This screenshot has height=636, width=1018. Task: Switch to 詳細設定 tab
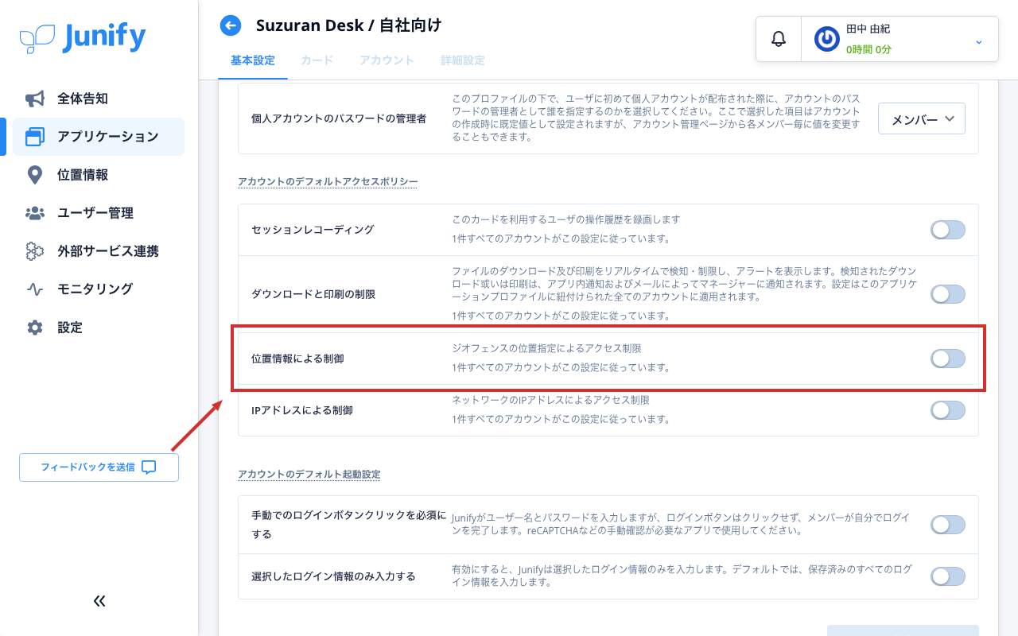pyautogui.click(x=463, y=60)
